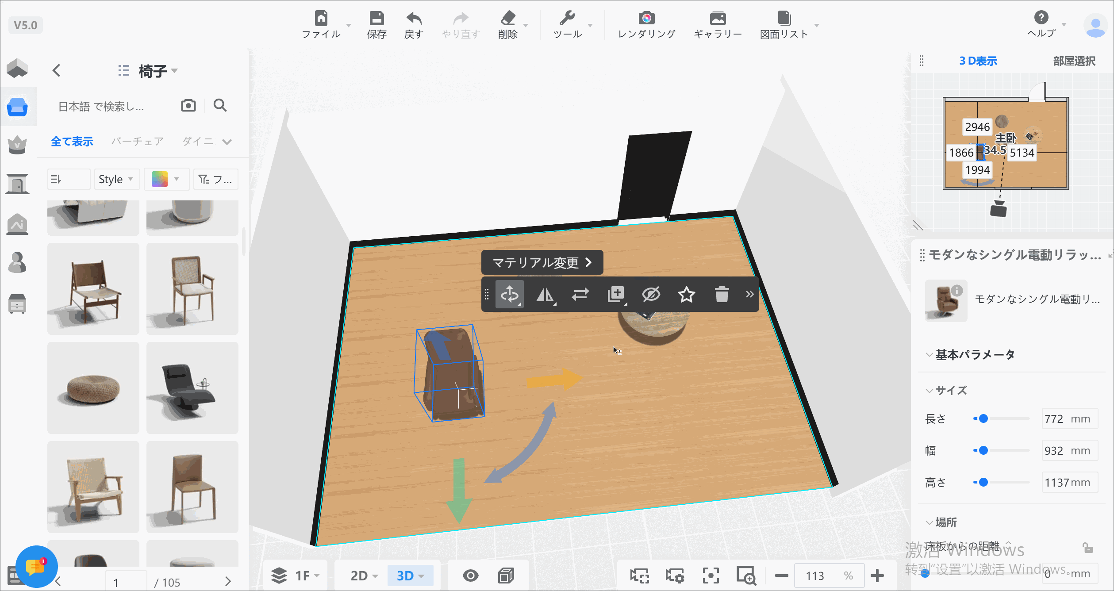The height and width of the screenshot is (591, 1114).
Task: Hide the selected object with eye-slash
Action: [x=651, y=294]
